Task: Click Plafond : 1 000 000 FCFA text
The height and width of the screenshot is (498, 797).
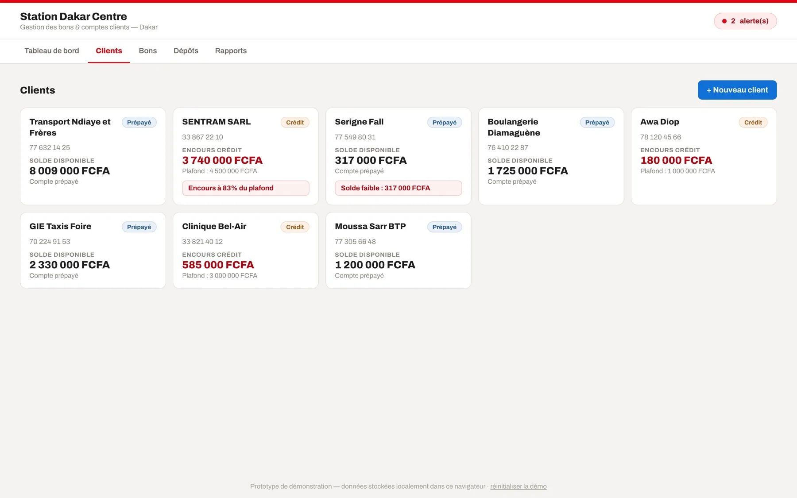Action: coord(677,171)
